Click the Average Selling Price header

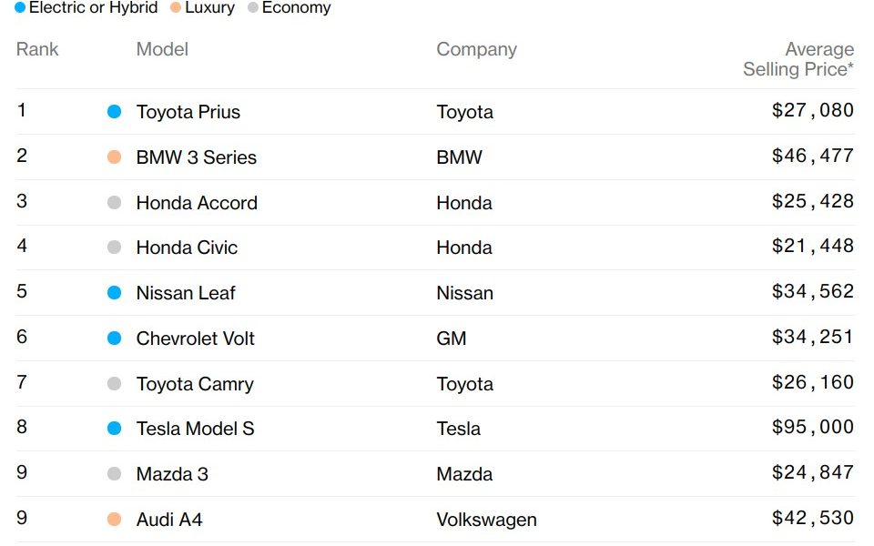pyautogui.click(x=798, y=59)
